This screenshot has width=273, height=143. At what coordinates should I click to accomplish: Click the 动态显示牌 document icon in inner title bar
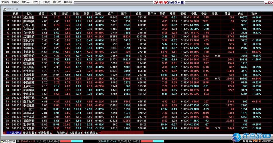point(5,9)
